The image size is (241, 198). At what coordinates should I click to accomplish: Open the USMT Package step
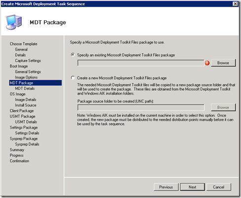point(23,116)
